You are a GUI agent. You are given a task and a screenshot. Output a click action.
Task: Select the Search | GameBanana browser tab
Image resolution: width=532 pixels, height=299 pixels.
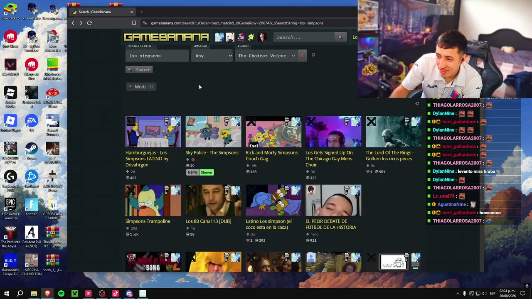102,12
